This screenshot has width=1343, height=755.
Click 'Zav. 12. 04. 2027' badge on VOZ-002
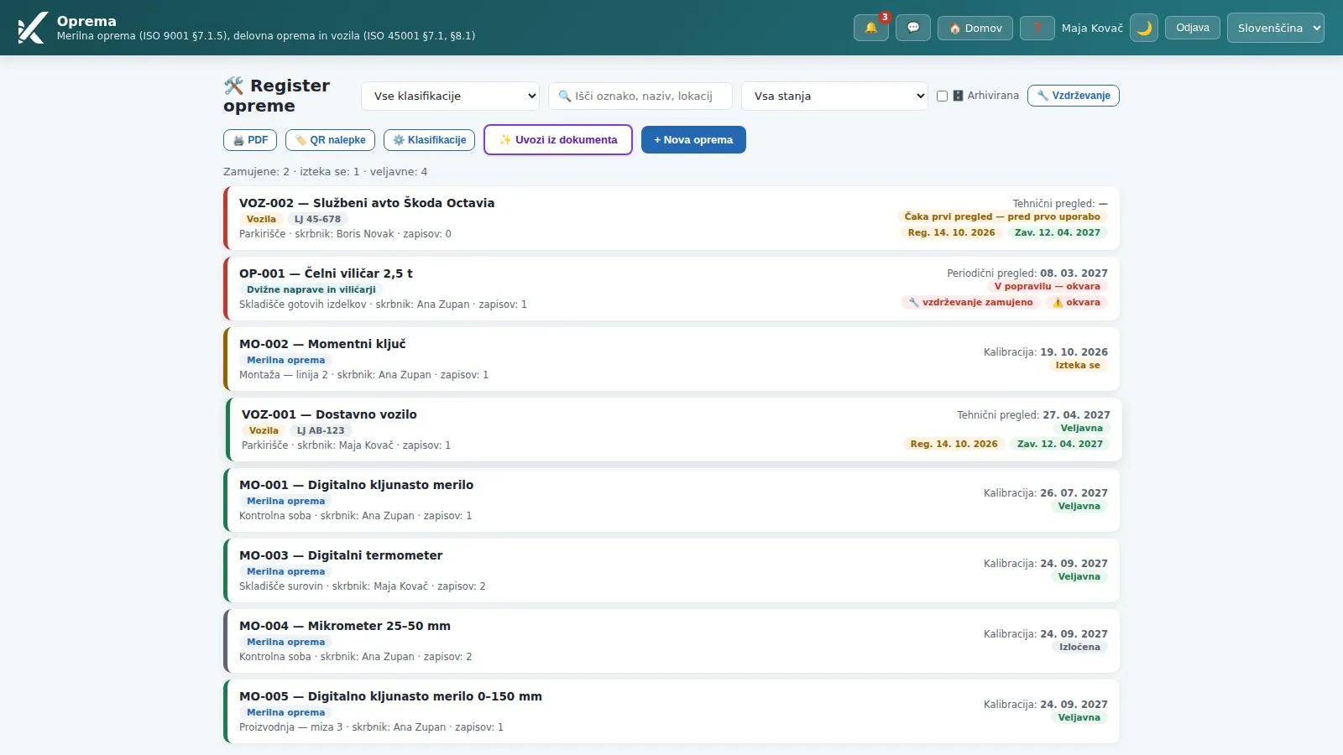1058,233
